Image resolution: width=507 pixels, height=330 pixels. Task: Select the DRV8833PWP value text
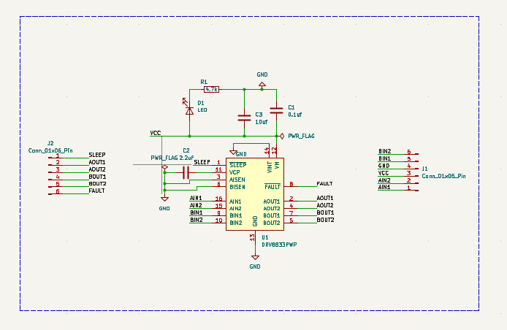coord(279,245)
